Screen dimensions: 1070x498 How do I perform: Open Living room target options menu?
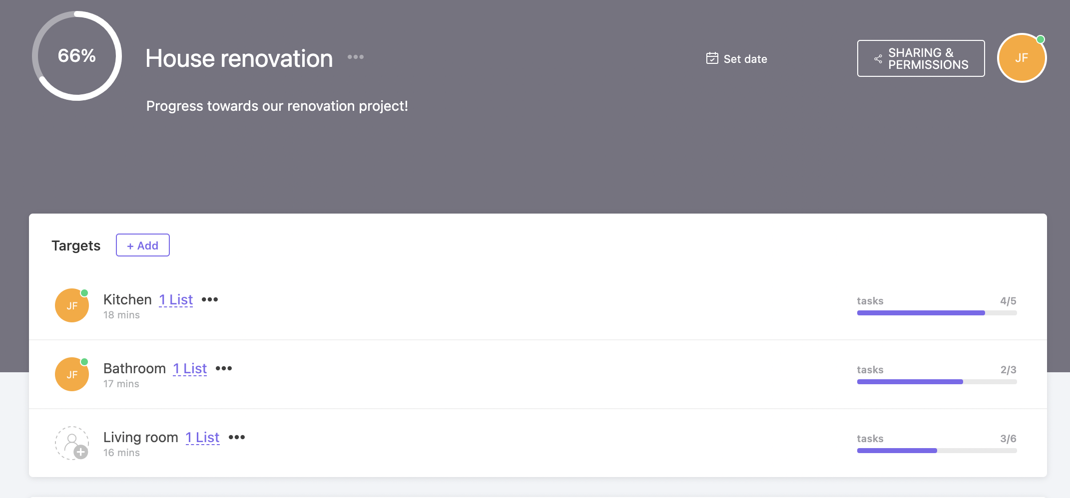pos(237,437)
